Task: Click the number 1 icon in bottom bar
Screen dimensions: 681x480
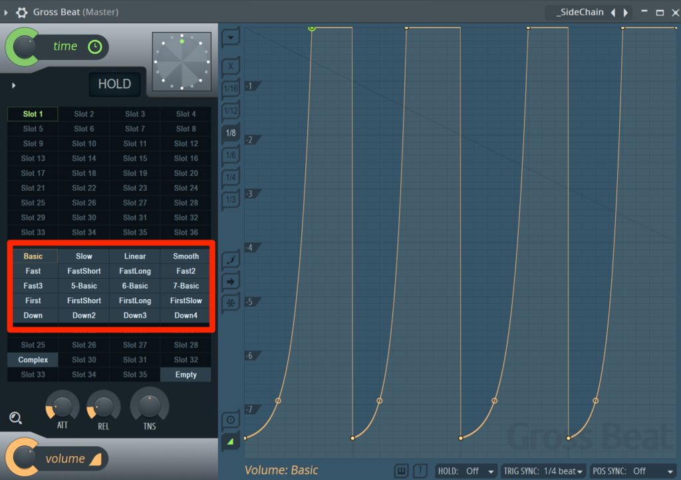Action: [420, 471]
